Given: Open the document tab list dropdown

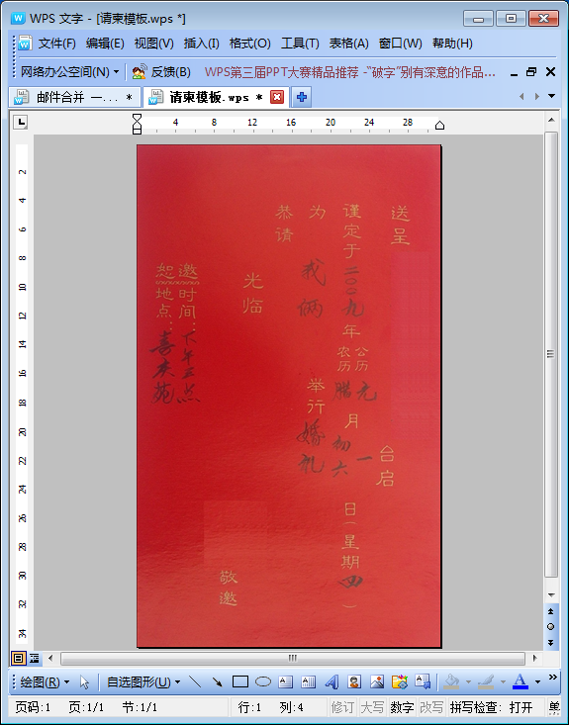Looking at the screenshot, I should point(551,96).
